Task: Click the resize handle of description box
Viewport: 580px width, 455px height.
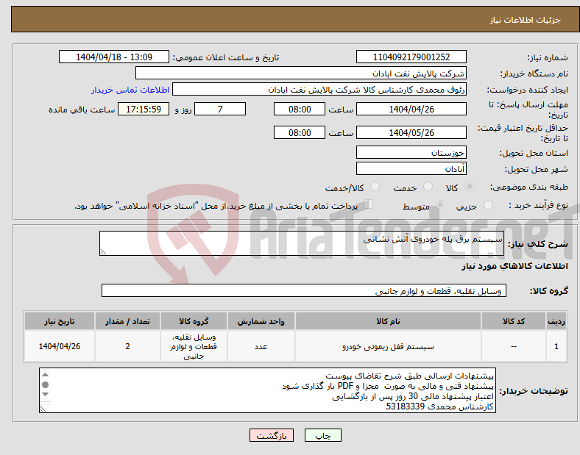Action: coord(103,252)
